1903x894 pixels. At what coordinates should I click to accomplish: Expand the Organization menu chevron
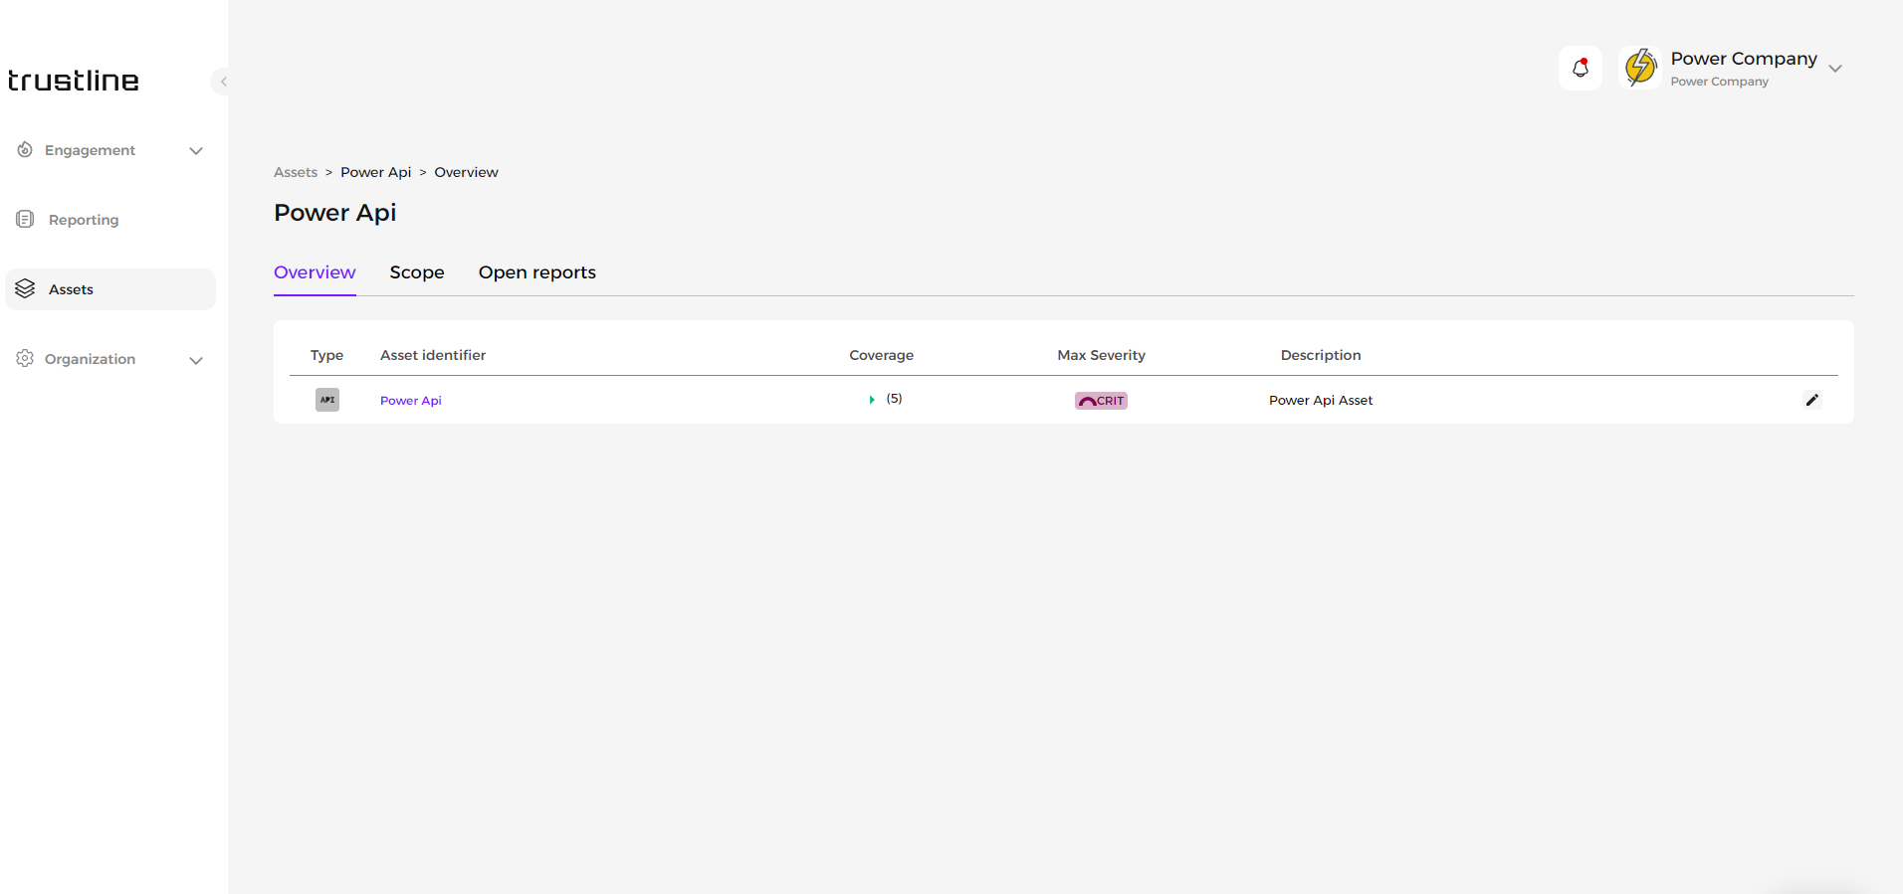196,360
